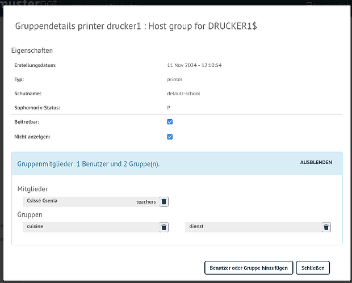Uncheck the Nicht anzeigen checkbox
The image size is (352, 283).
click(170, 137)
